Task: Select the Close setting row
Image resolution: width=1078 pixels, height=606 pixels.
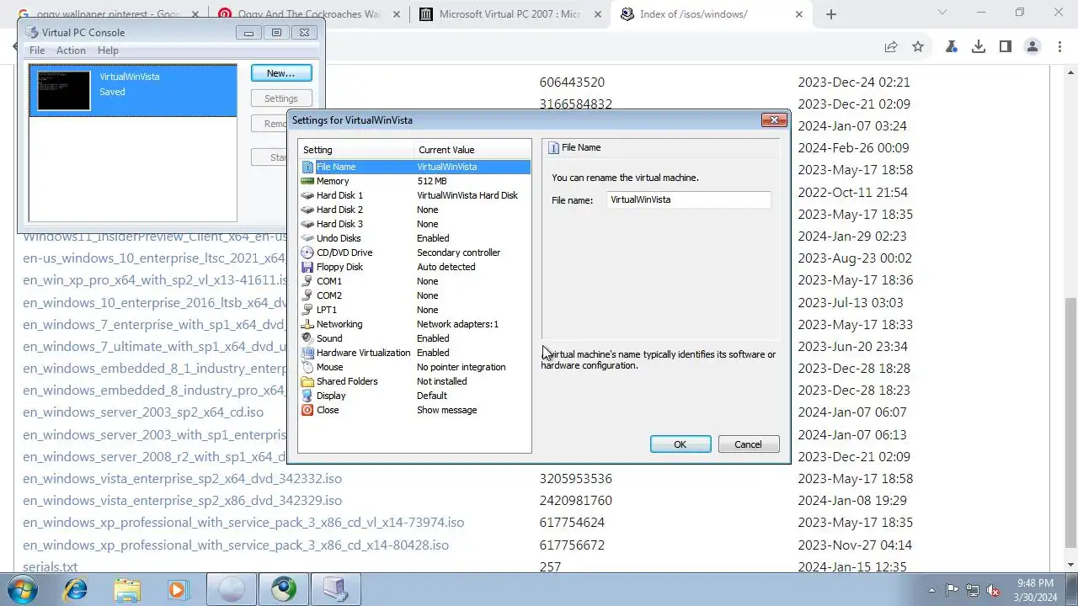Action: pyautogui.click(x=414, y=410)
